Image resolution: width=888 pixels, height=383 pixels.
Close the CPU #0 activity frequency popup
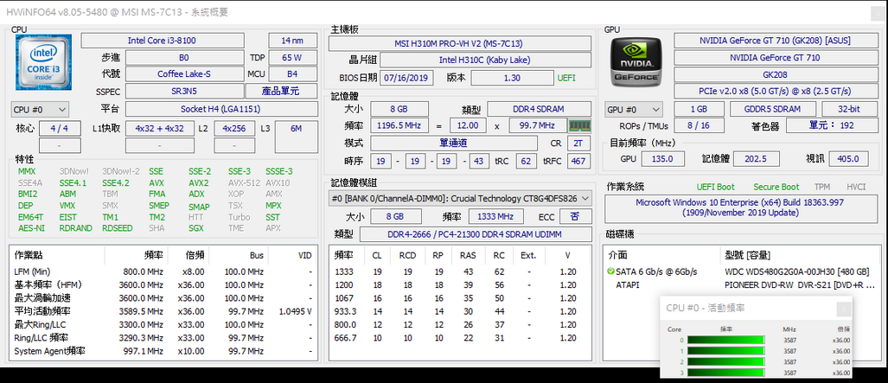pyautogui.click(x=844, y=309)
